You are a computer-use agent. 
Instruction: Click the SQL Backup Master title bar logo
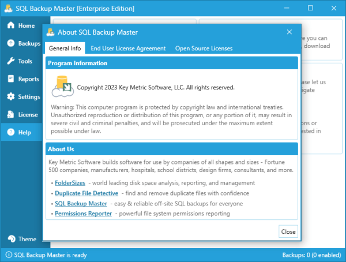pyautogui.click(x=9, y=9)
